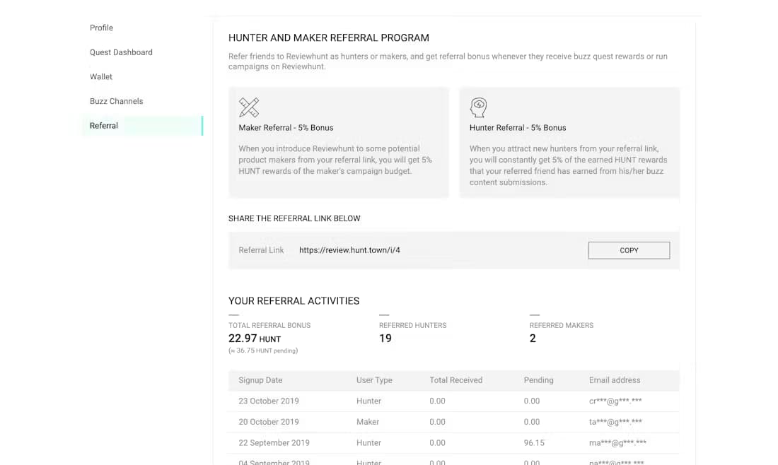Image resolution: width=778 pixels, height=465 pixels.
Task: Copy the referral link
Action: coord(629,250)
